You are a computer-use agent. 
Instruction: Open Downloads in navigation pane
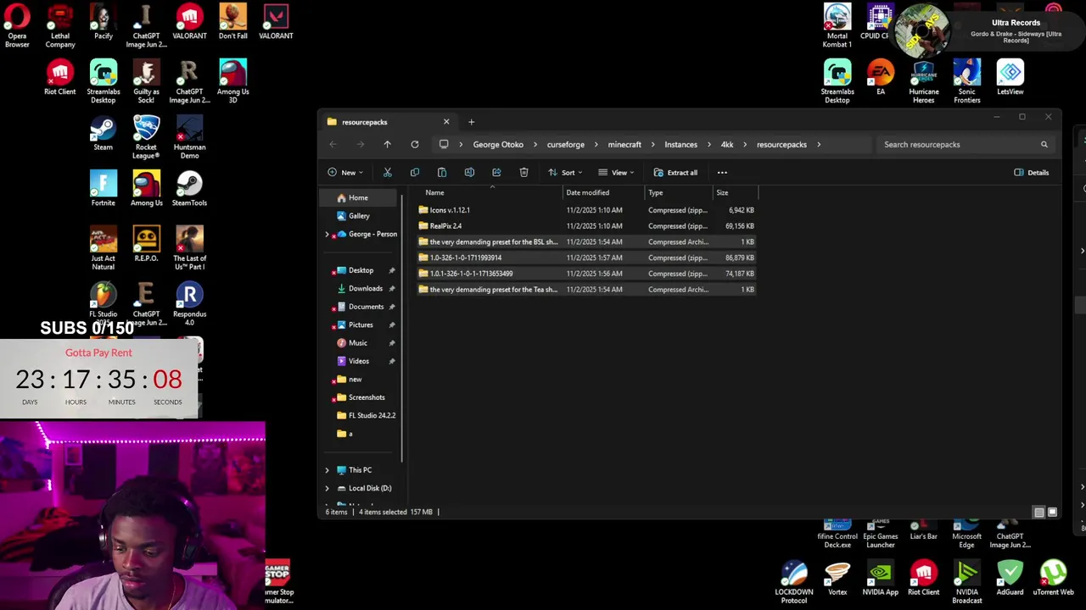click(x=365, y=289)
